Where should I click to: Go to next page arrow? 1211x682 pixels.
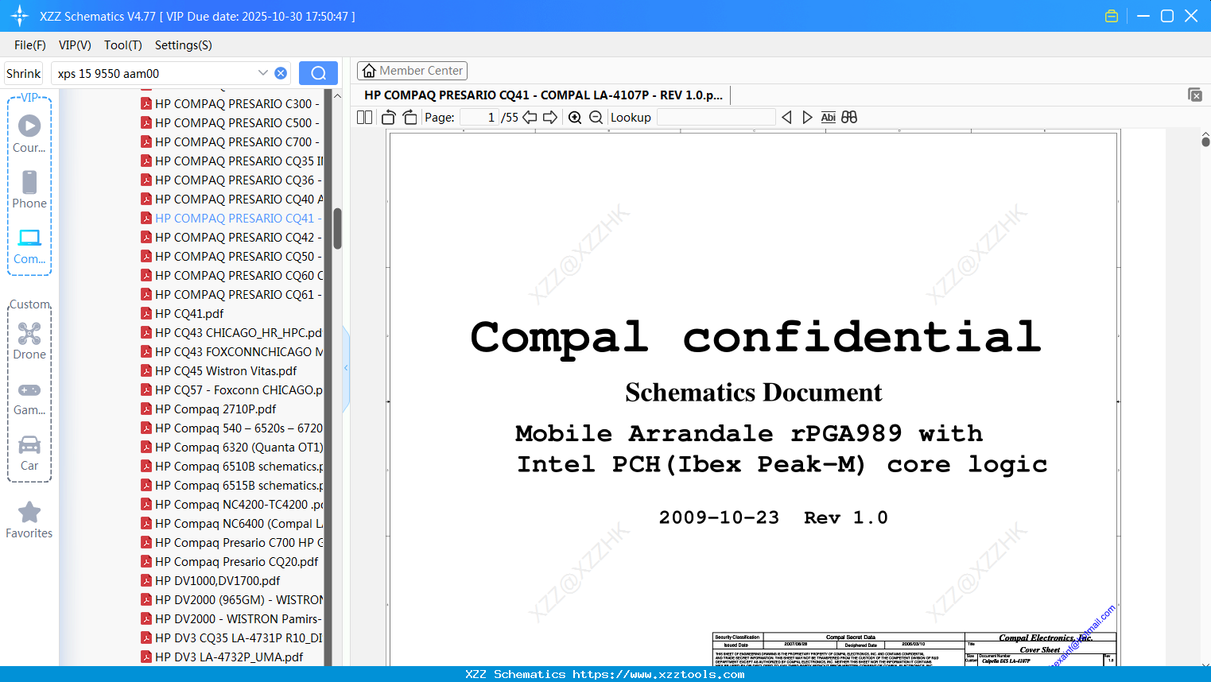550,118
